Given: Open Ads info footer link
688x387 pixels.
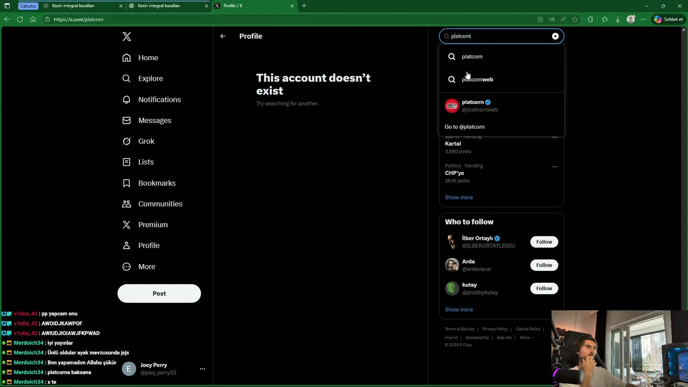Looking at the screenshot, I should [504, 338].
